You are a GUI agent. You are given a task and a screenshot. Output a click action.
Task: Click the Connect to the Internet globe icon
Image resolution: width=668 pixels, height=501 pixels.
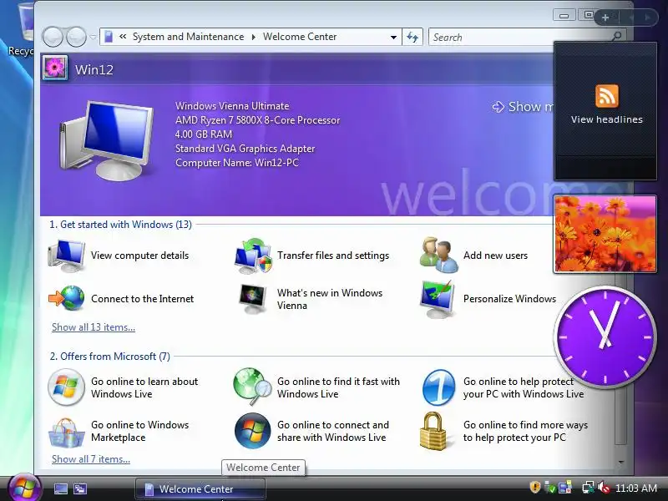point(67,299)
